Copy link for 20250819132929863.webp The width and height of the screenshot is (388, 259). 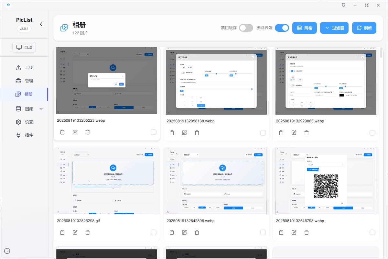(281, 133)
